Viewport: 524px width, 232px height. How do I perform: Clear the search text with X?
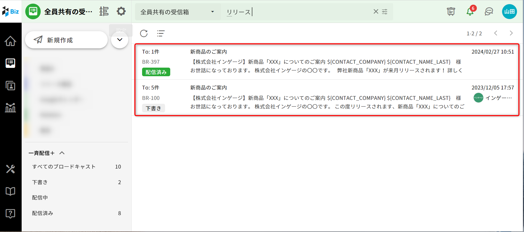376,11
